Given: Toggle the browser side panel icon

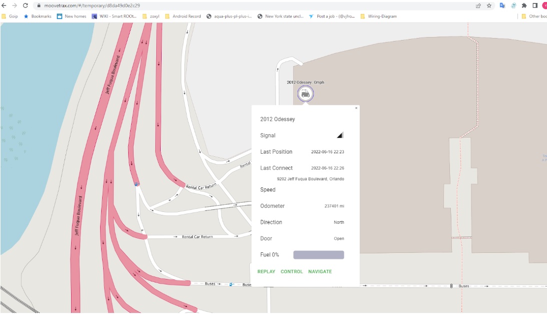Looking at the screenshot, I should 535,6.
